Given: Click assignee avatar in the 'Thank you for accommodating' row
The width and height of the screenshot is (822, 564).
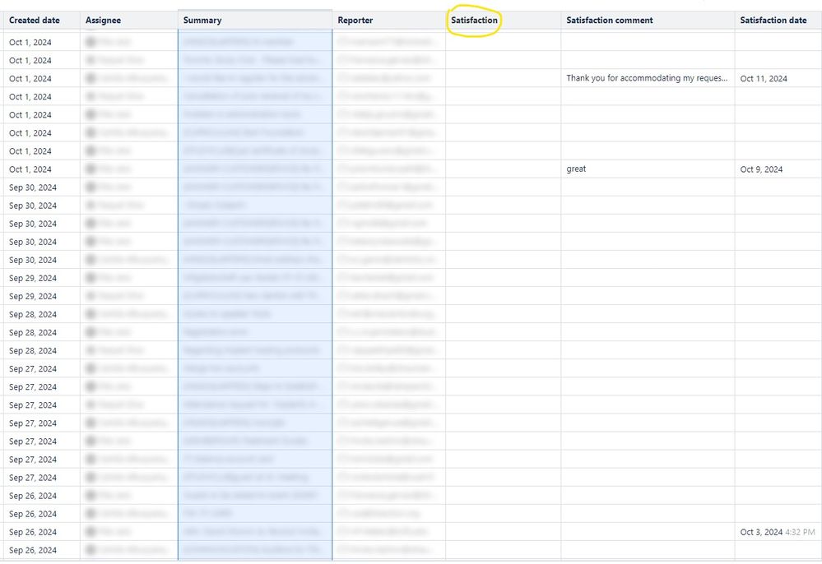Looking at the screenshot, I should pyautogui.click(x=91, y=79).
